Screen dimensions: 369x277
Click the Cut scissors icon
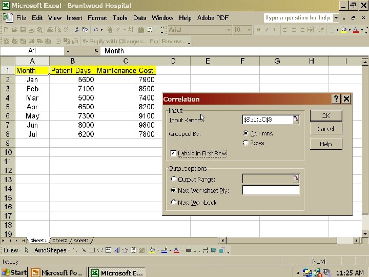(x=76, y=30)
